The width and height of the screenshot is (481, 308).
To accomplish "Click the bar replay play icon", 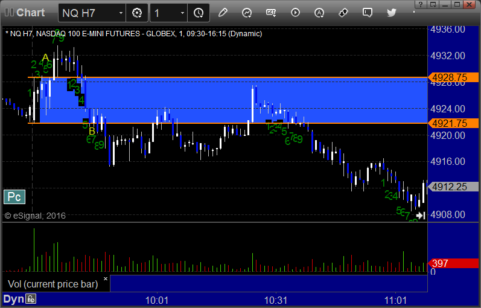I will (295, 13).
